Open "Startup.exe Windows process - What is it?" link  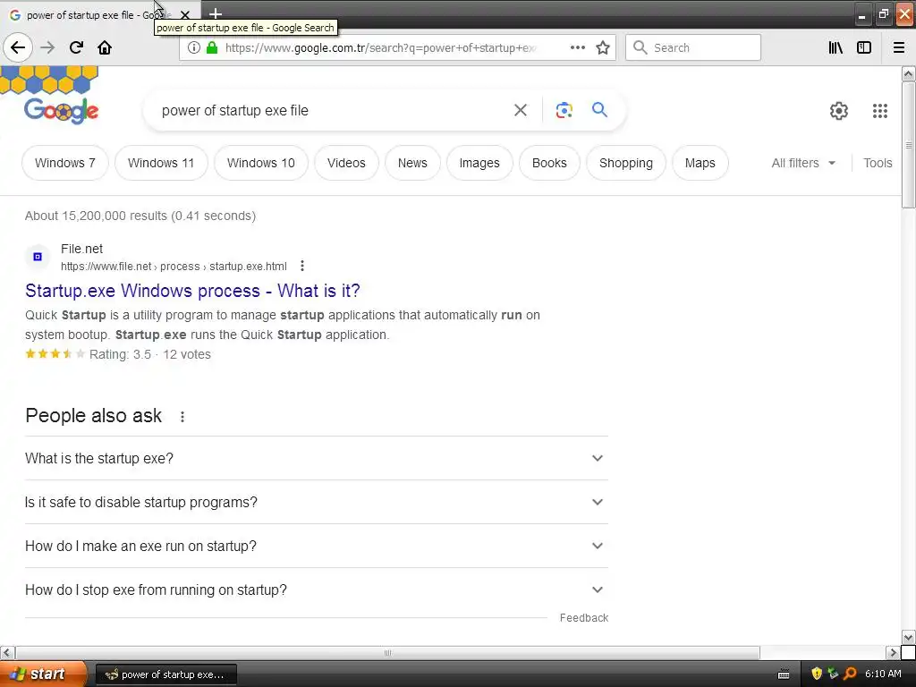[192, 291]
